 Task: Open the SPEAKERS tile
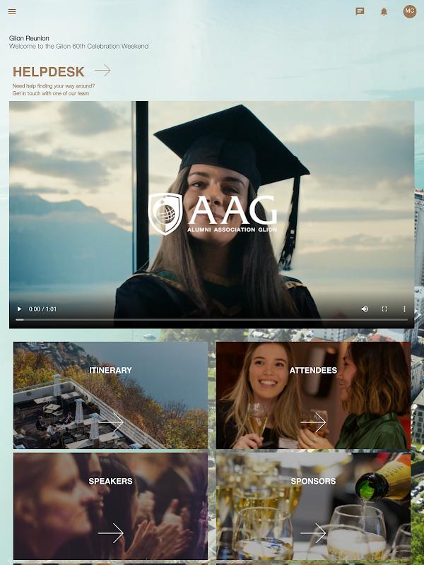pos(111,506)
